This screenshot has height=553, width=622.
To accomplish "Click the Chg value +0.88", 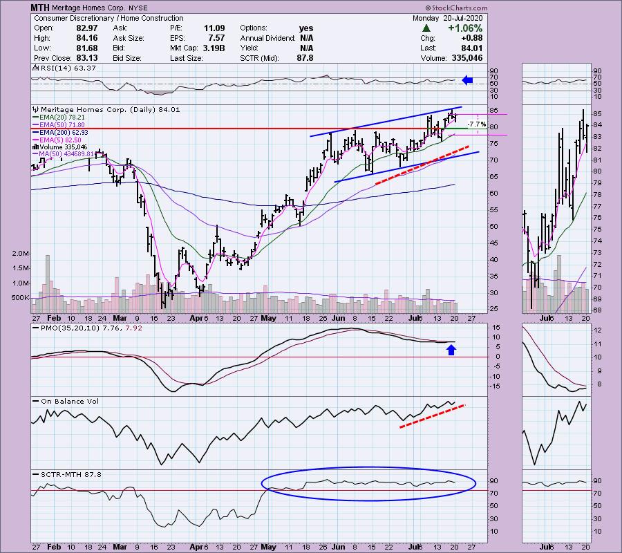I will pyautogui.click(x=471, y=38).
